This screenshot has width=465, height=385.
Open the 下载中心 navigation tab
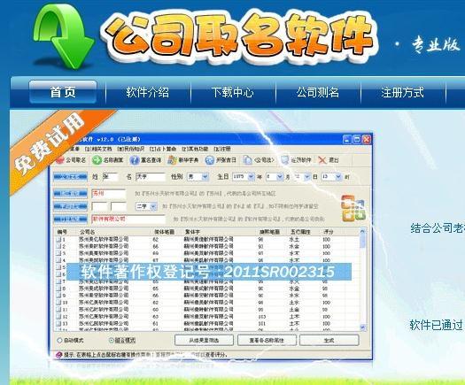pos(233,92)
